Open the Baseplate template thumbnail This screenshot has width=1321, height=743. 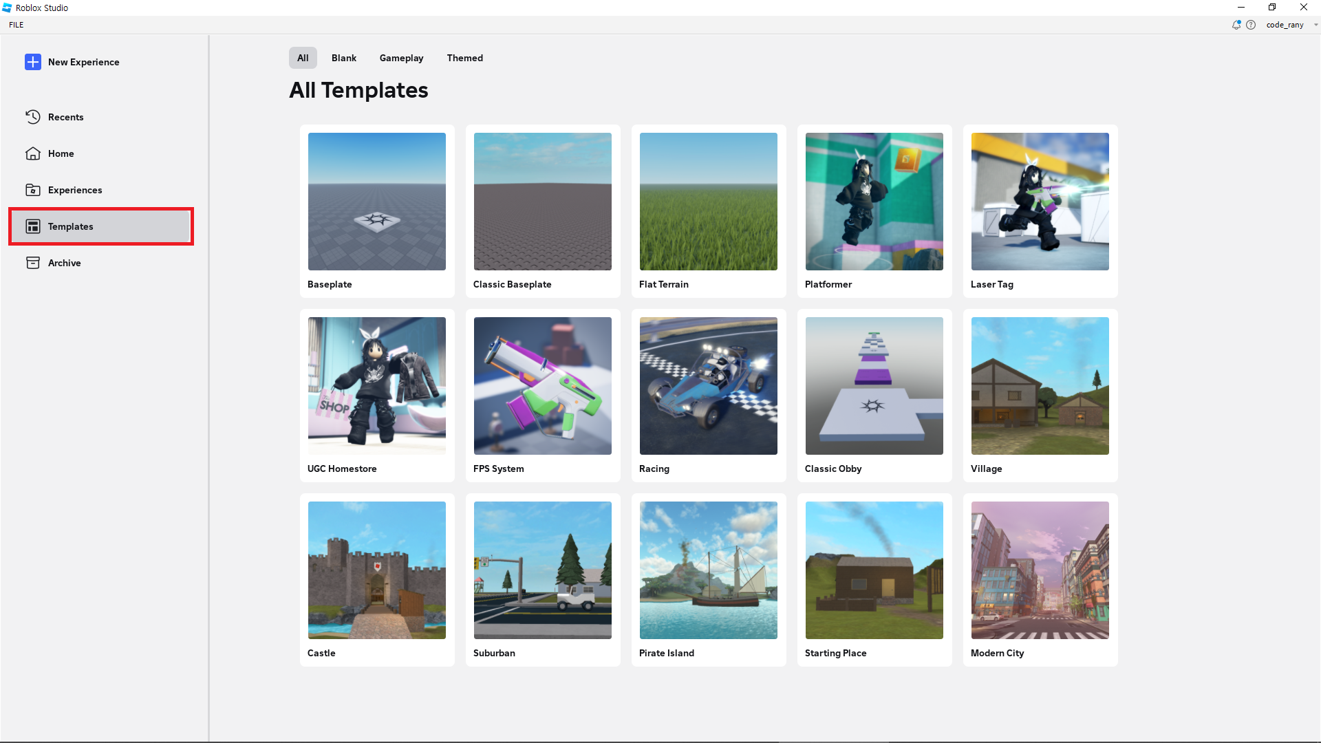[377, 202]
